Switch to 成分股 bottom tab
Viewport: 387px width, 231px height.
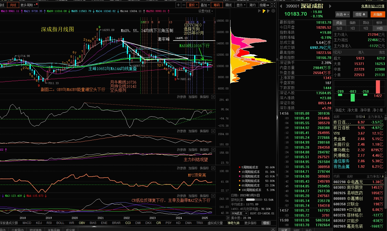pyautogui.click(x=70, y=229)
